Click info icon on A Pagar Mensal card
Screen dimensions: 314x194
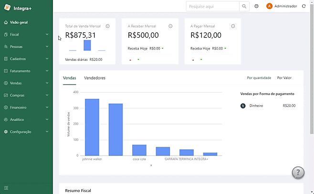(233, 26)
